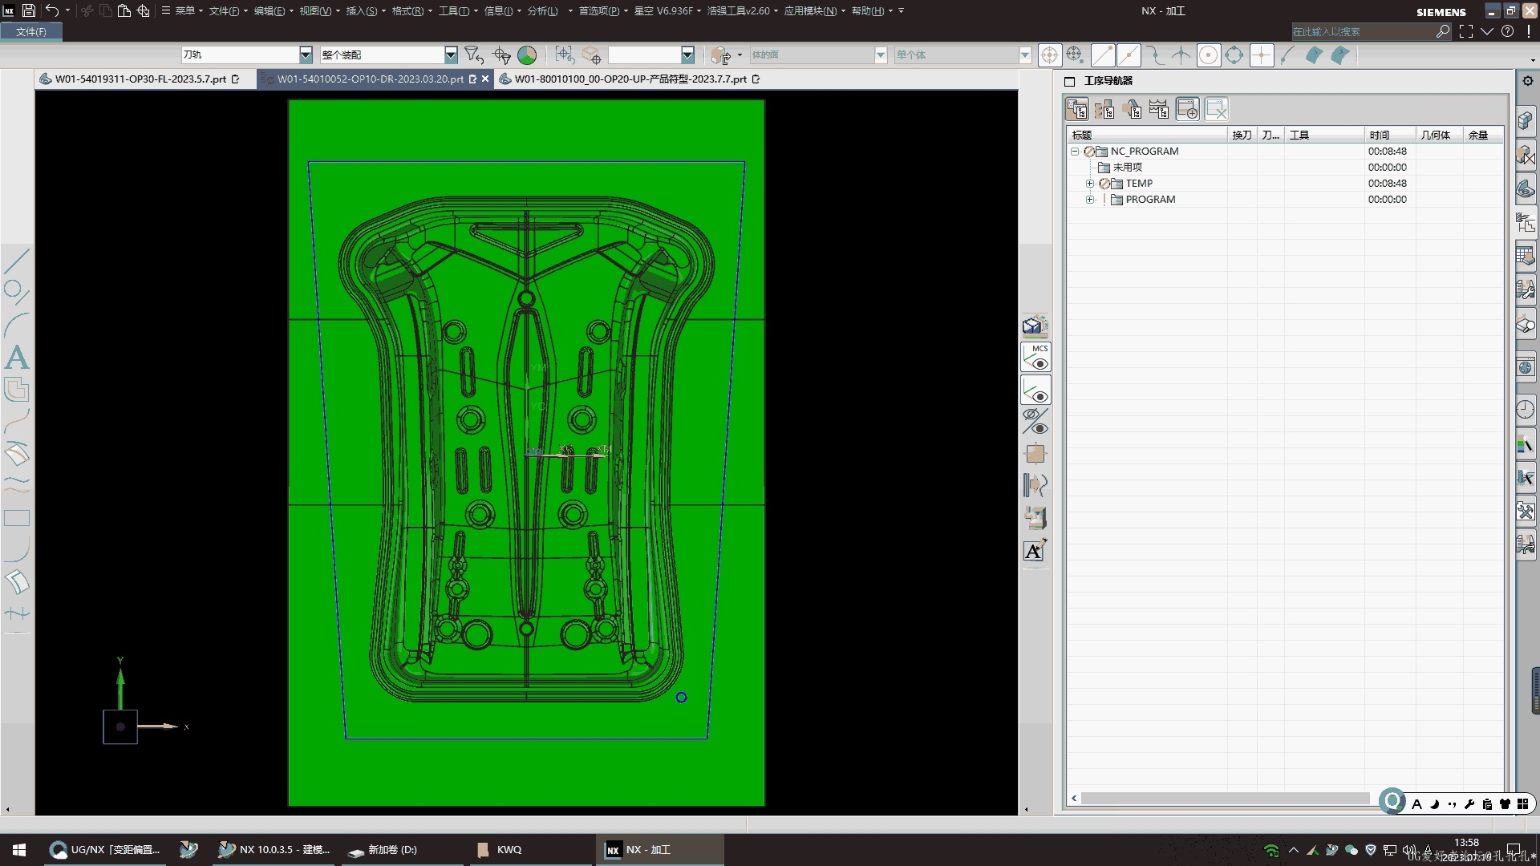Image resolution: width=1540 pixels, height=866 pixels.
Task: Toggle coordinate system display eye icon
Action: coord(1035,391)
